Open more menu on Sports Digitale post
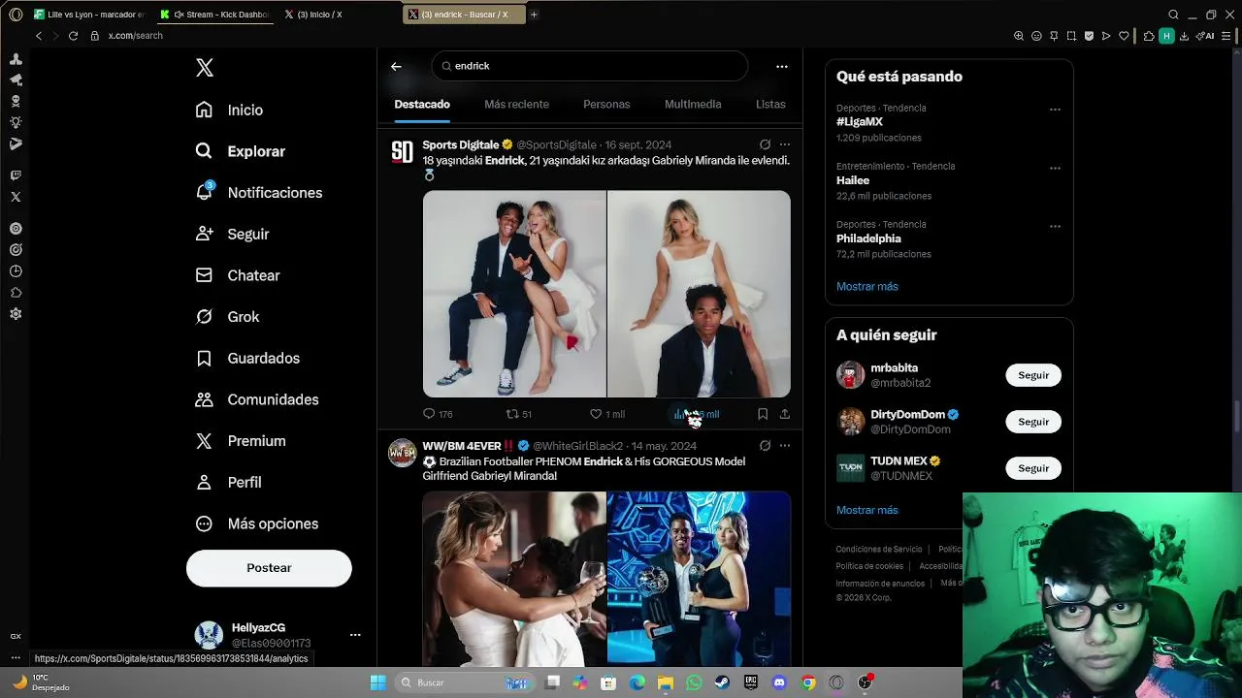This screenshot has height=698, width=1242. tap(785, 144)
